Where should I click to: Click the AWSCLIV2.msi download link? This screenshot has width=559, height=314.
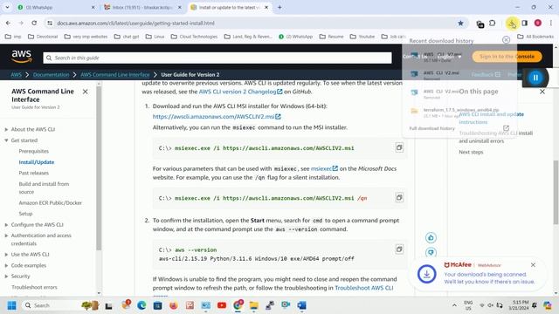coord(217,117)
